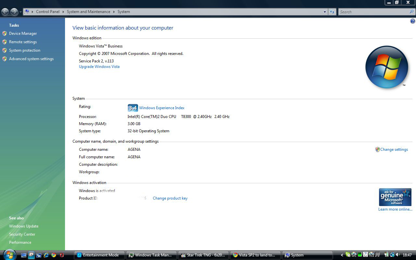Click the network connection tray icon
This screenshot has height=260, width=416.
[x=392, y=254]
